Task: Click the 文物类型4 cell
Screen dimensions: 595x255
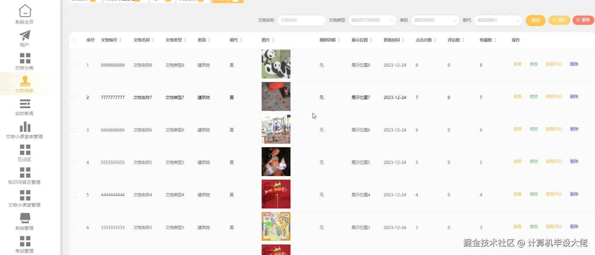Action: click(175, 195)
